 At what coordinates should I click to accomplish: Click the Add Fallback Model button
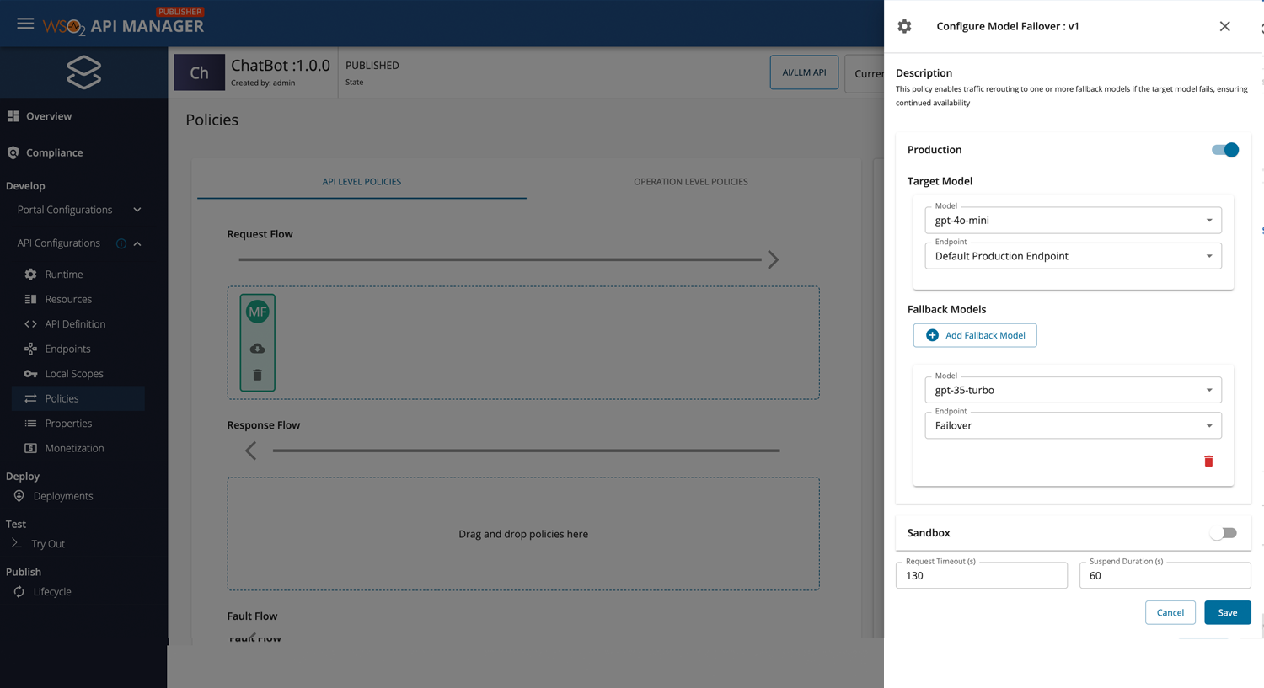975,334
